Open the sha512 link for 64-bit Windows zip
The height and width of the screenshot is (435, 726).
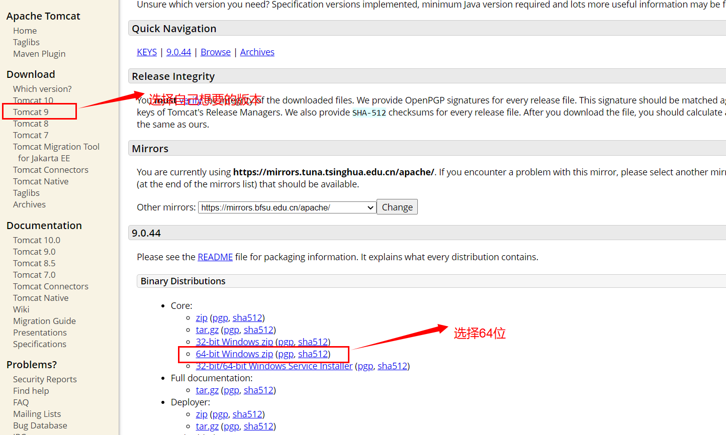click(313, 354)
